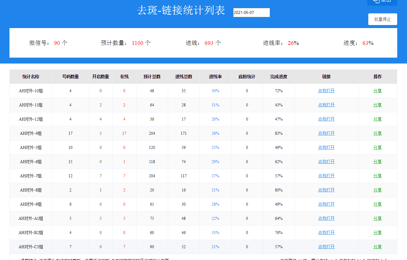The width and height of the screenshot is (407, 260).
Task: Open 点我打开 link for AH对外-12组
Action: point(326,119)
